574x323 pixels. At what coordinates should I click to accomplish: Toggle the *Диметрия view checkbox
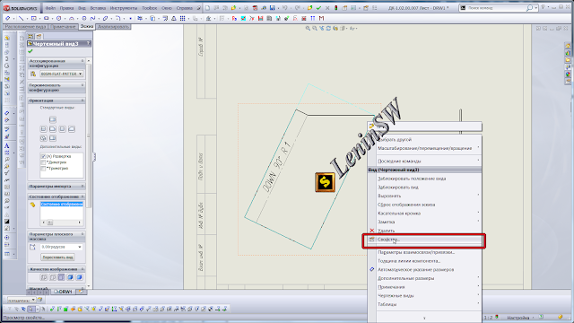43,162
